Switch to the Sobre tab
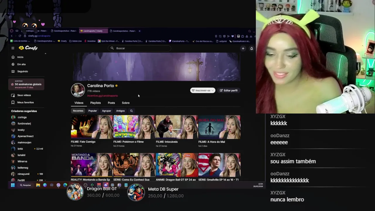 [126, 103]
